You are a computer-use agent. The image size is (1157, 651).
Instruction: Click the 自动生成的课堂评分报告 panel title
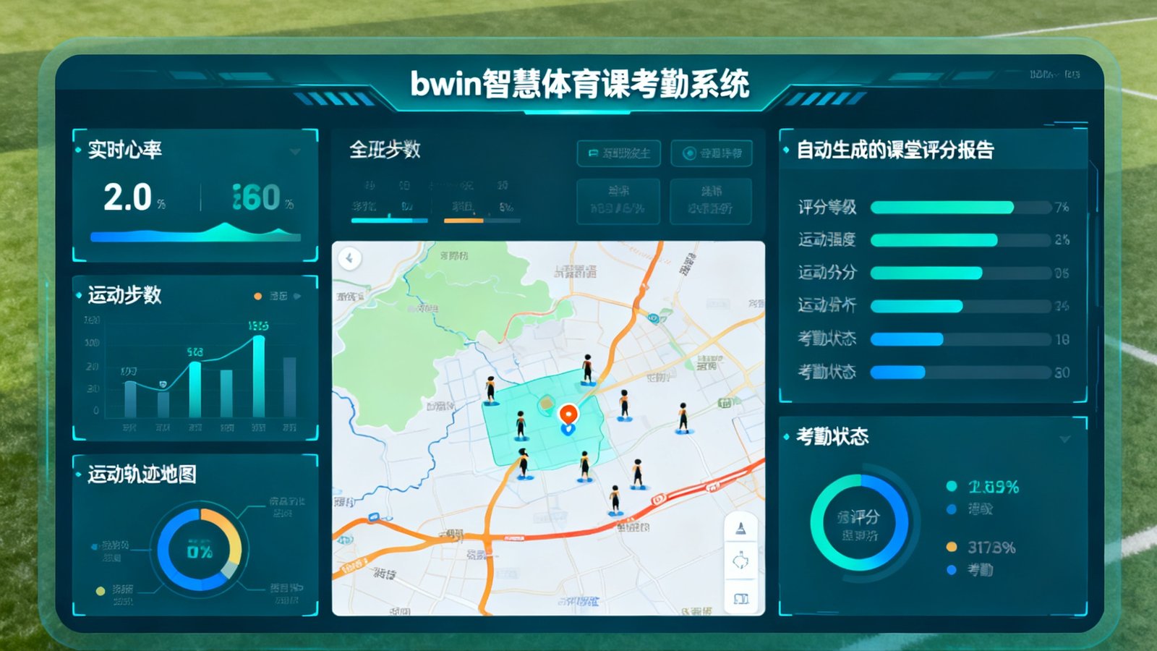pyautogui.click(x=895, y=150)
